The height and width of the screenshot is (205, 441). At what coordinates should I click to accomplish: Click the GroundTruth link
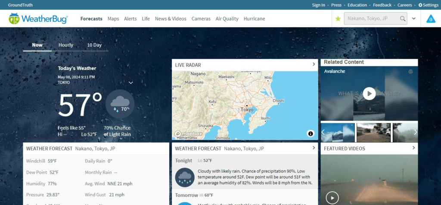tap(20, 5)
